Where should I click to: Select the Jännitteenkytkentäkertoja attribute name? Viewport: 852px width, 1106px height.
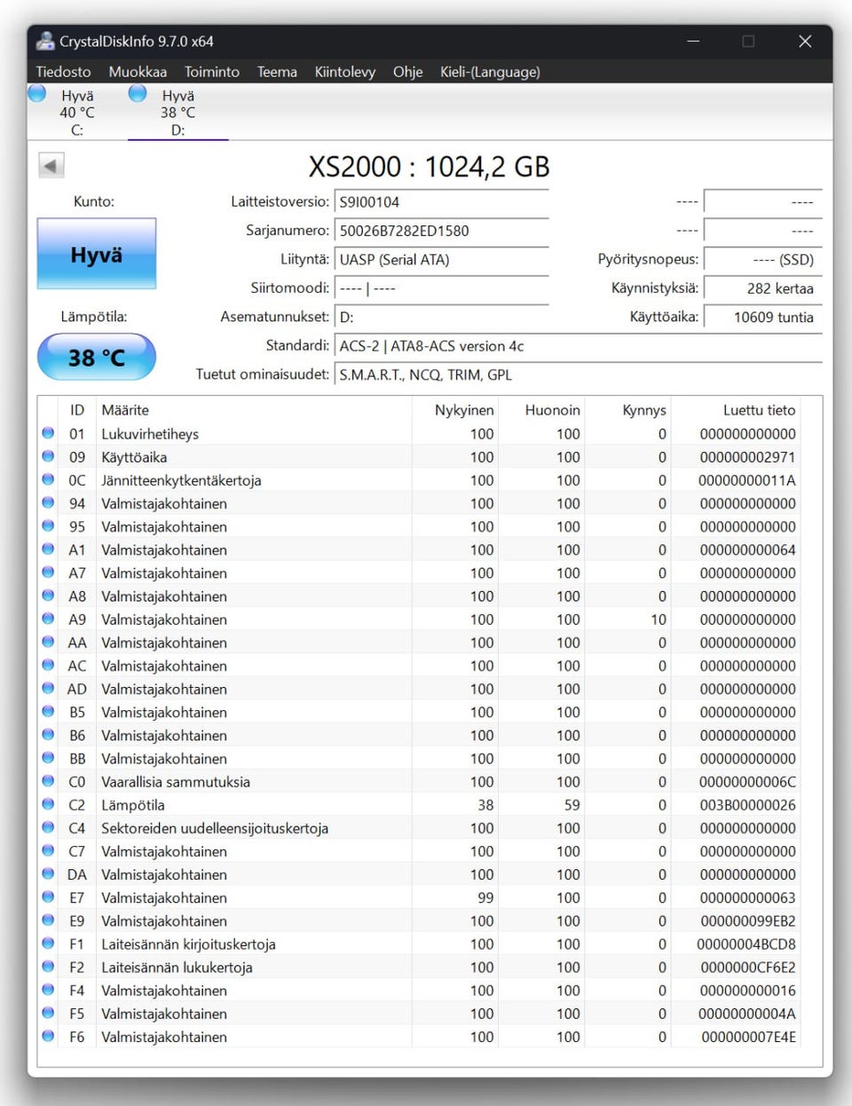click(181, 480)
